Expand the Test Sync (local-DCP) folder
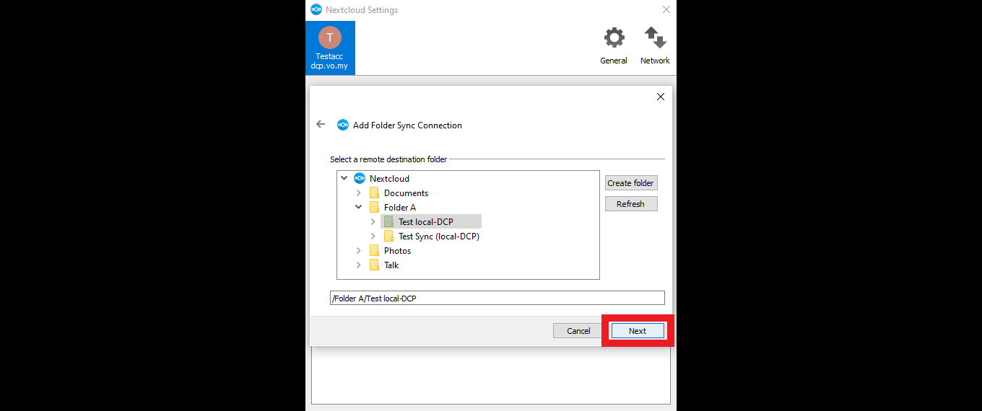 (373, 237)
